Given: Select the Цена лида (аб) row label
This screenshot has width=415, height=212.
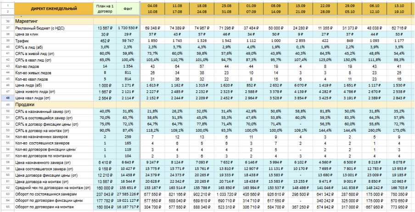Looking at the screenshot, I should coord(29,86).
